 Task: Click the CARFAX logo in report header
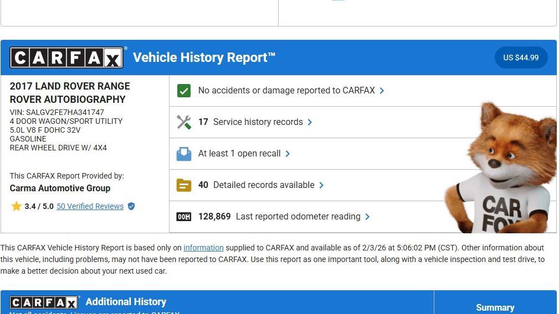pos(67,57)
